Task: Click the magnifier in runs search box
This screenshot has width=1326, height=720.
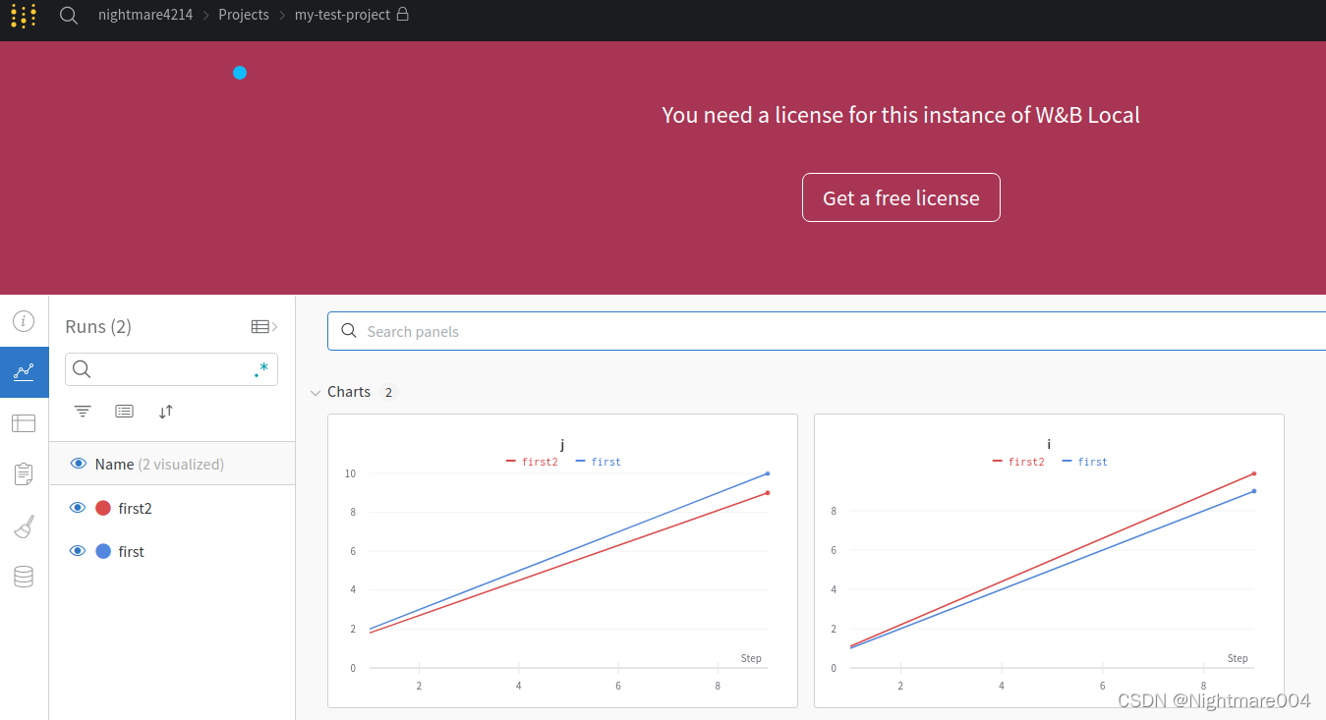Action: pyautogui.click(x=83, y=369)
